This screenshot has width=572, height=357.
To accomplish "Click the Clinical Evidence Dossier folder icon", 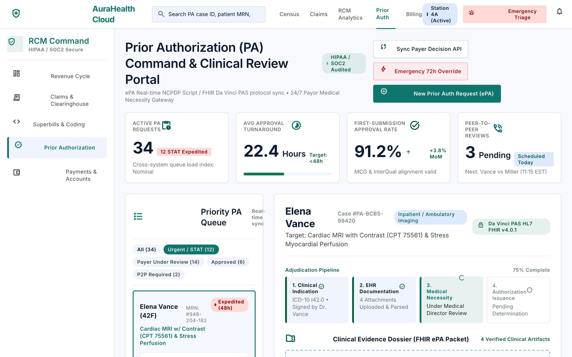I will point(290,338).
